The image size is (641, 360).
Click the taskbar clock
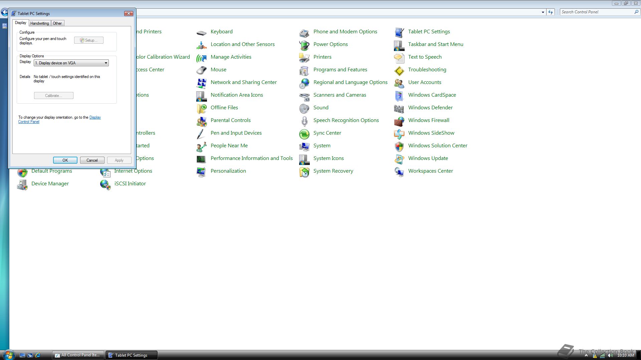(x=625, y=355)
